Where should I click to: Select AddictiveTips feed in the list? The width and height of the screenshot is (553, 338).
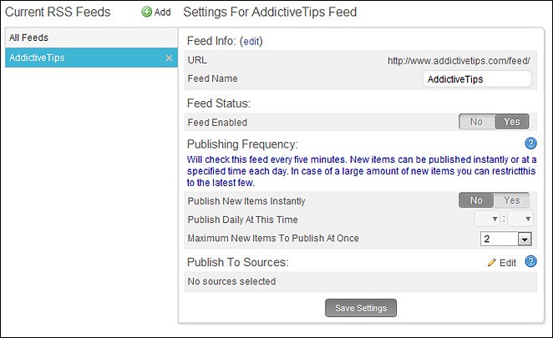coord(91,58)
